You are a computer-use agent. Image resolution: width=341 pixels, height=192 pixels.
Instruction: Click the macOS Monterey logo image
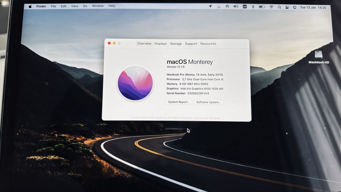[135, 83]
